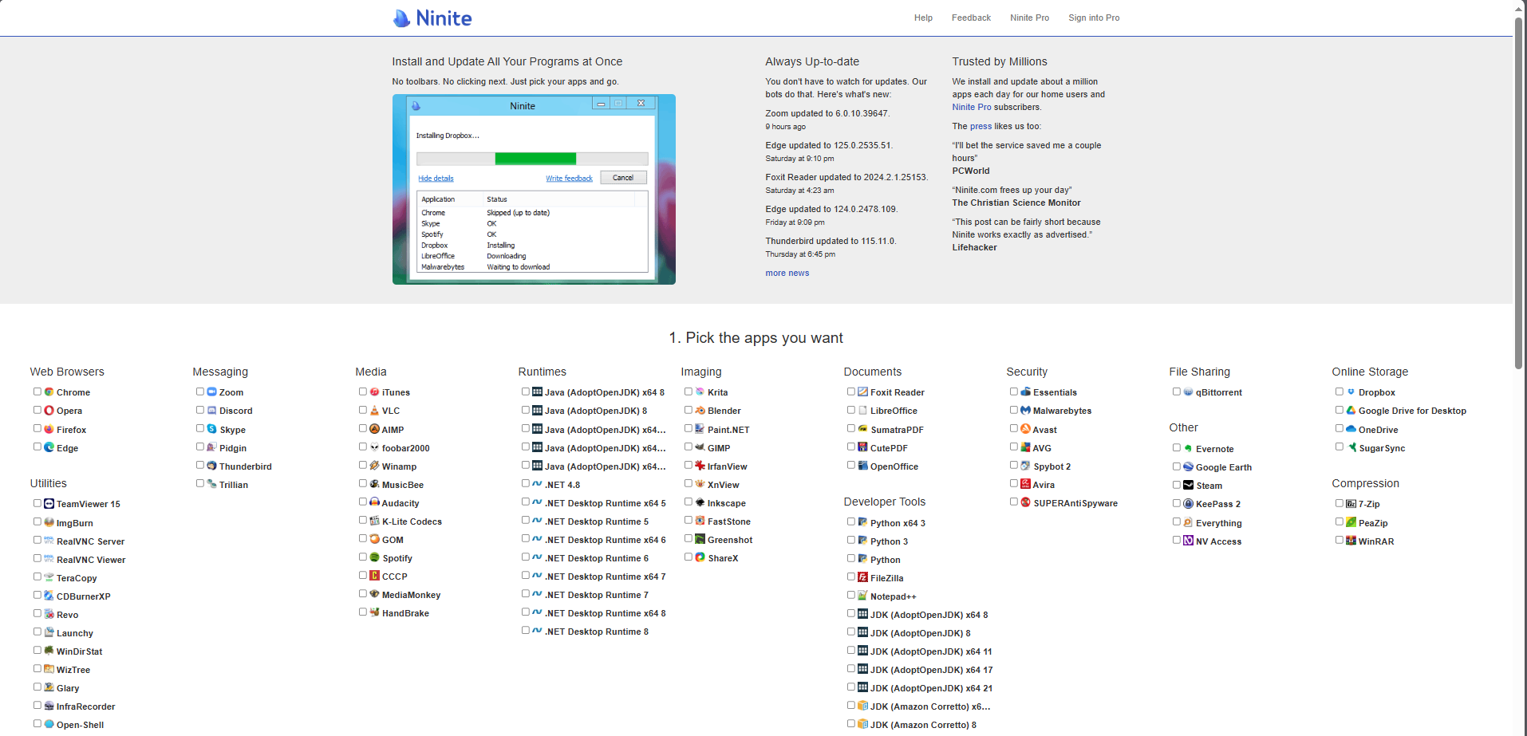Click the FileZilla icon in Developer Tools
1527x736 pixels.
point(862,577)
